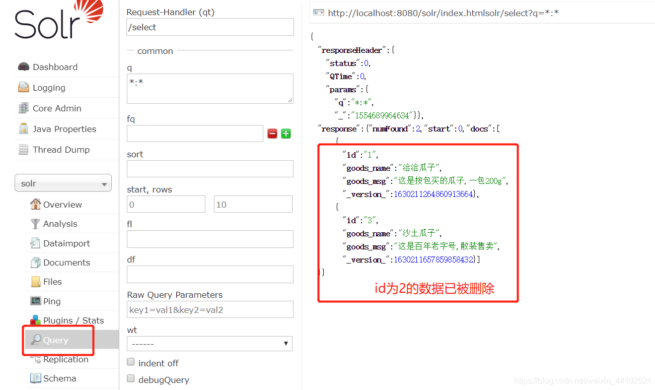This screenshot has height=390, width=655.
Task: Remove fq filter with red minus button
Action: [272, 134]
